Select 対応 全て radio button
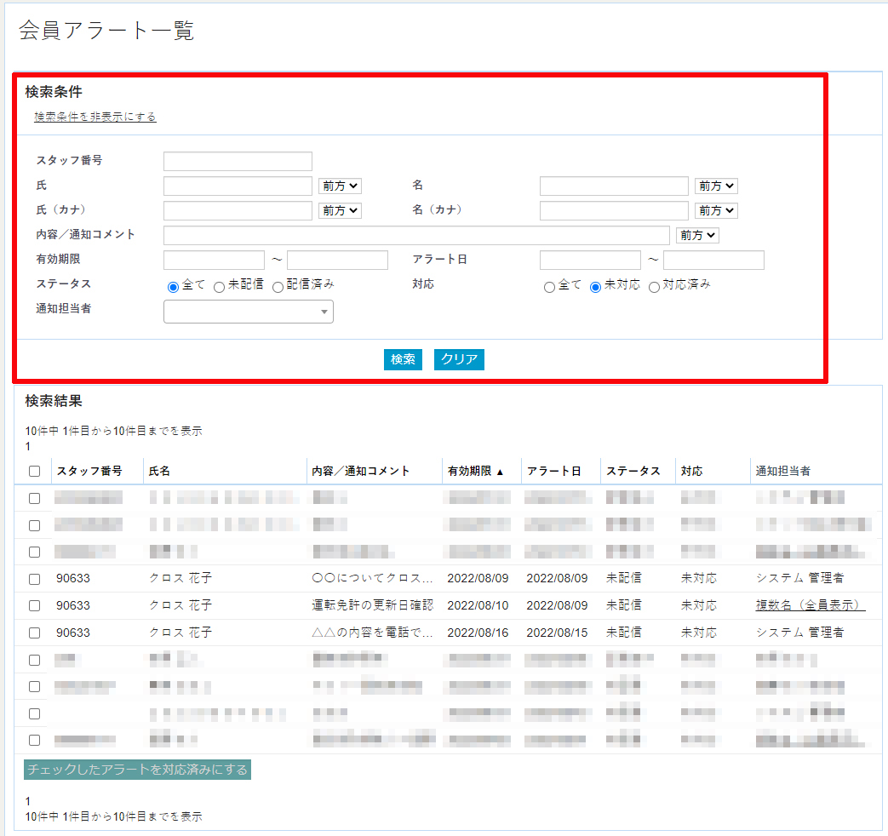Image resolution: width=888 pixels, height=836 pixels. (x=549, y=287)
